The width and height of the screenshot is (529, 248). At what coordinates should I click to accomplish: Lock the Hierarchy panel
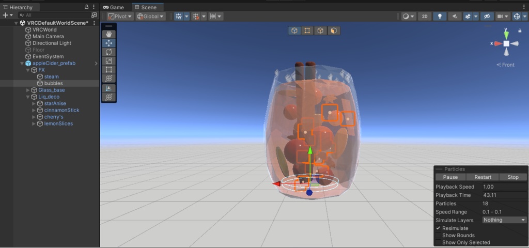point(87,7)
